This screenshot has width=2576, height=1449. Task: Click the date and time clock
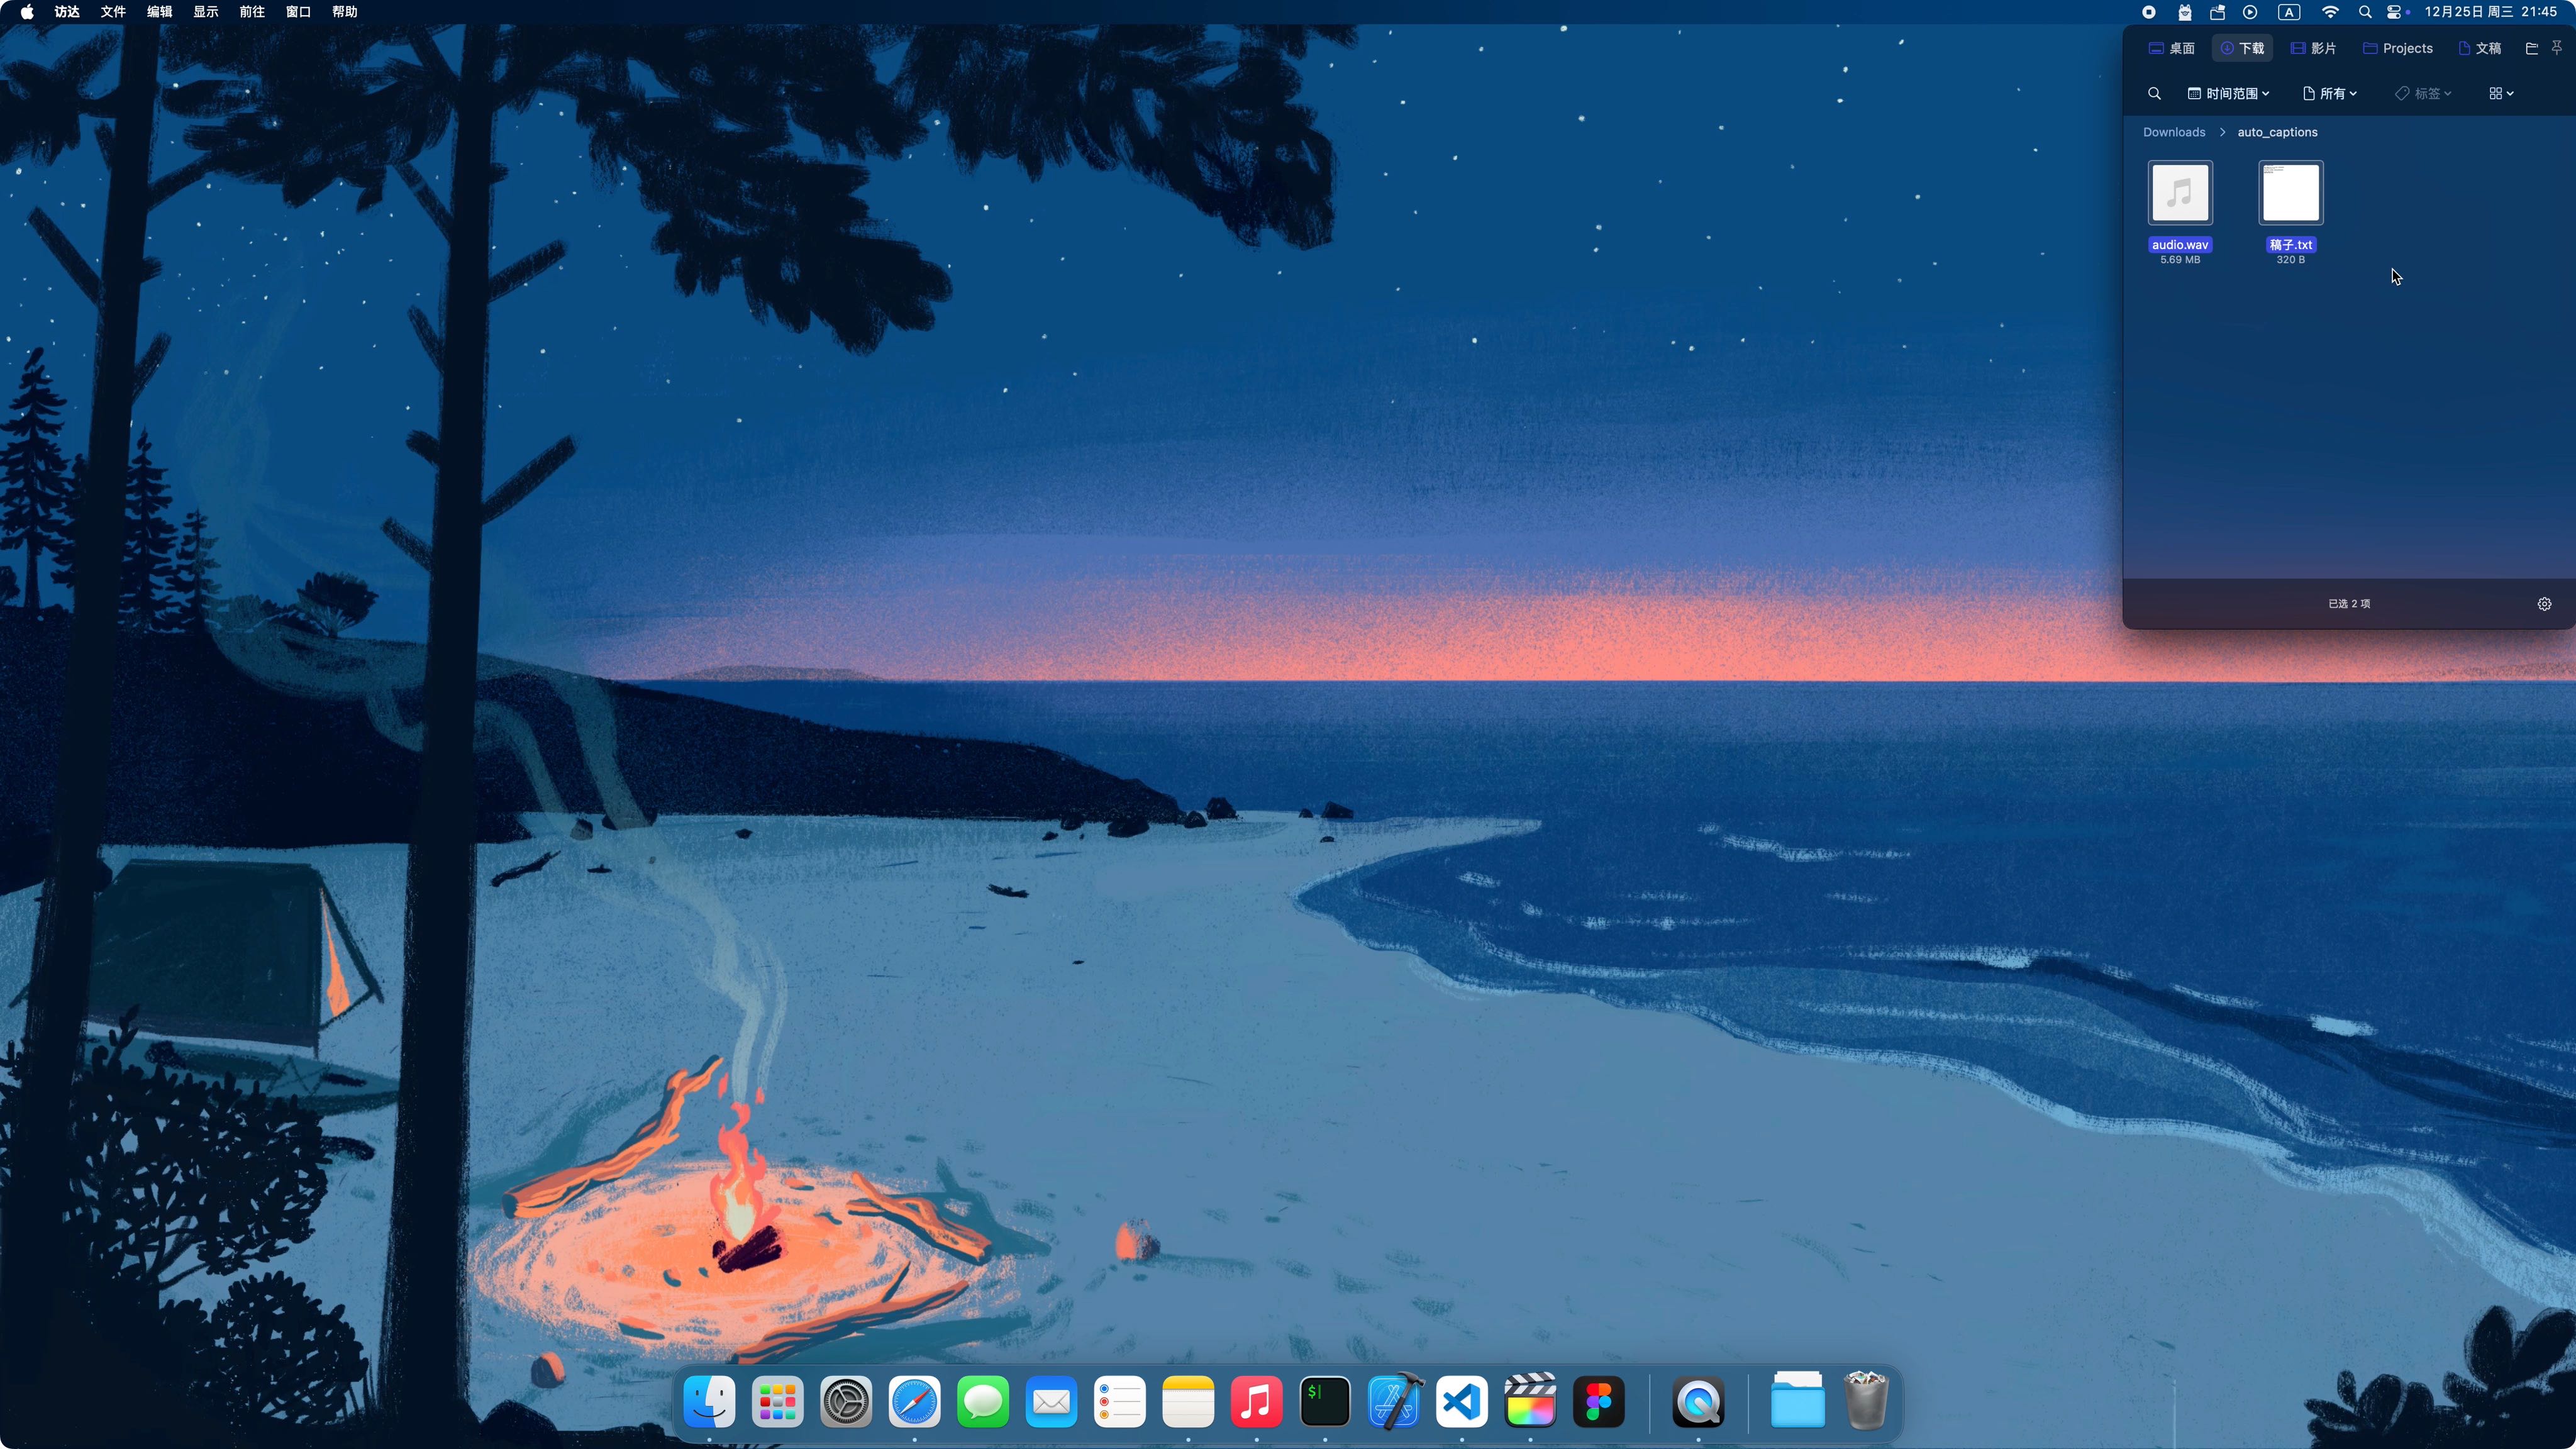[x=2490, y=12]
